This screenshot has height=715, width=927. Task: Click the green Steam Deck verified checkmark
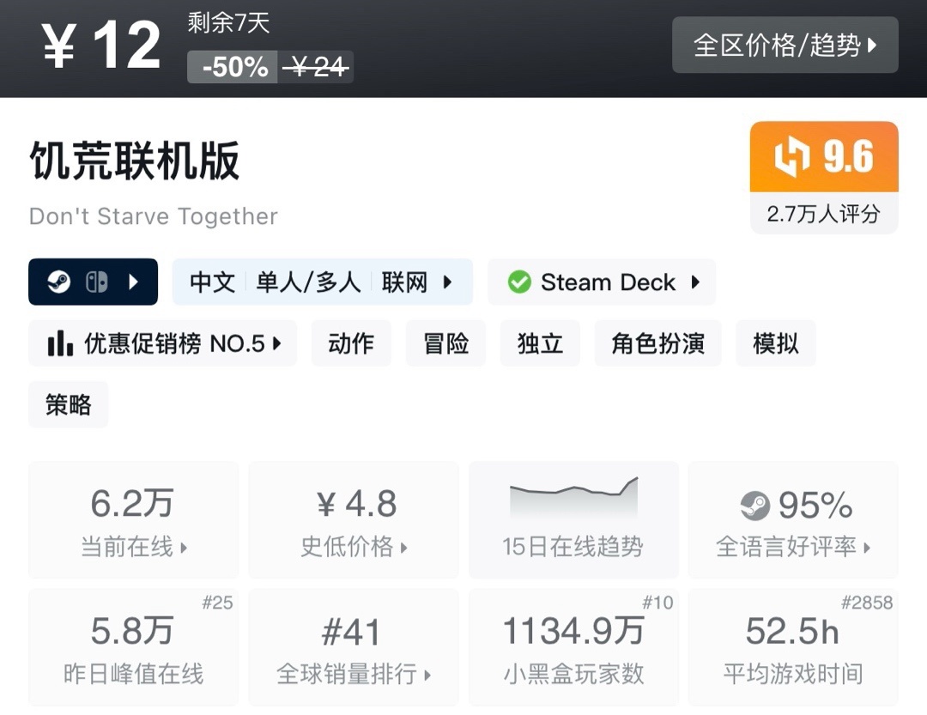click(x=519, y=282)
